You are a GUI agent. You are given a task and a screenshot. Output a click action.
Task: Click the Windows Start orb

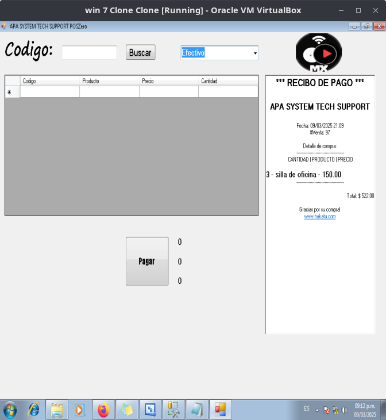10,410
